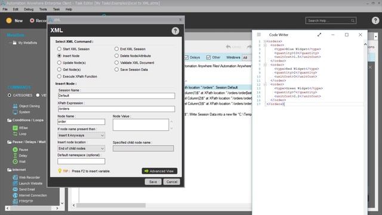Select End XML Session radio button
The width and height of the screenshot is (382, 215).
click(116, 49)
